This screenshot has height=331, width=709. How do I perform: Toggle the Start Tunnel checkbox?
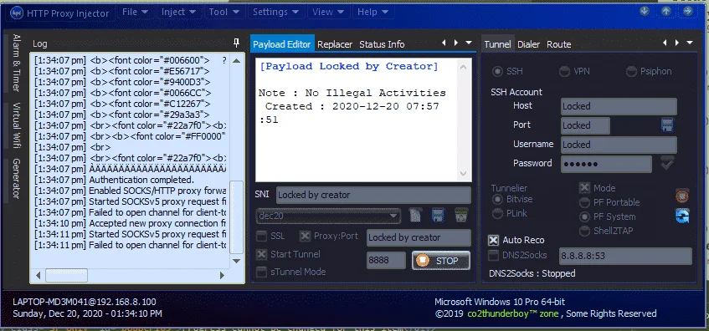point(261,254)
